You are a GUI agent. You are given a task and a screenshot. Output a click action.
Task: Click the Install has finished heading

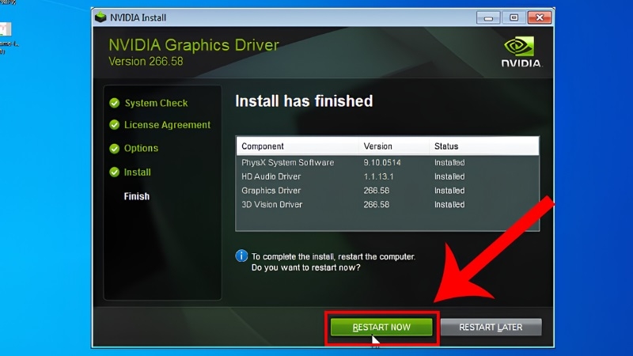[x=304, y=101]
